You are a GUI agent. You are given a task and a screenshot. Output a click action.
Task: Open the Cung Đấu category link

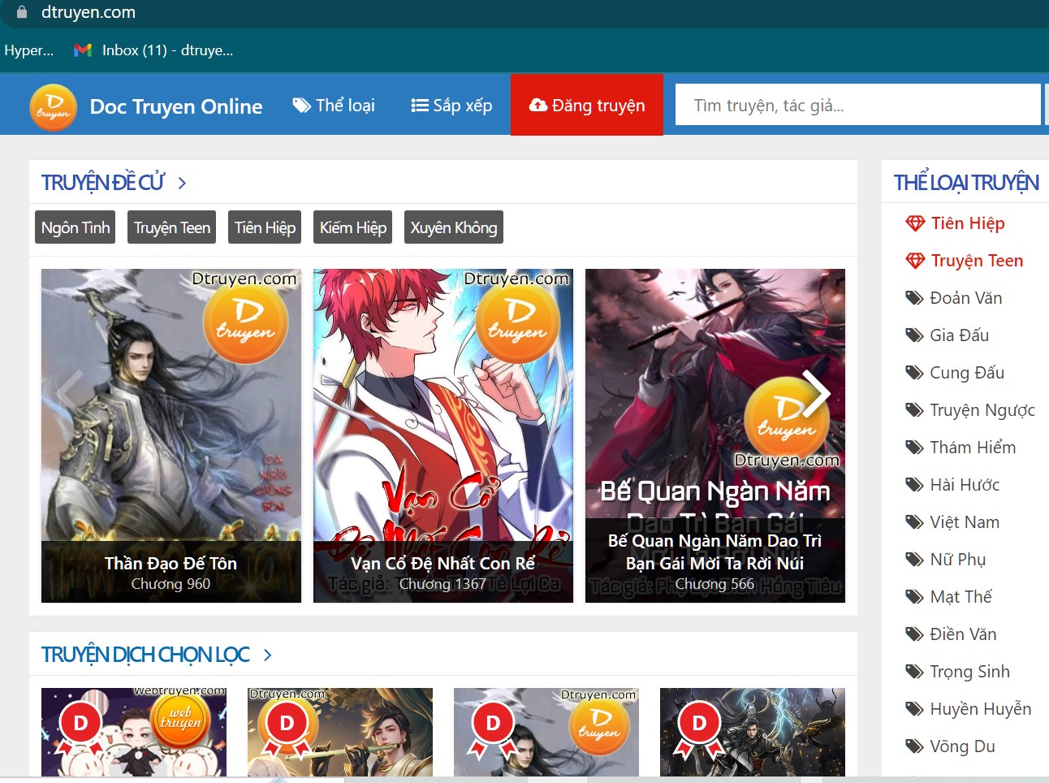(x=966, y=373)
